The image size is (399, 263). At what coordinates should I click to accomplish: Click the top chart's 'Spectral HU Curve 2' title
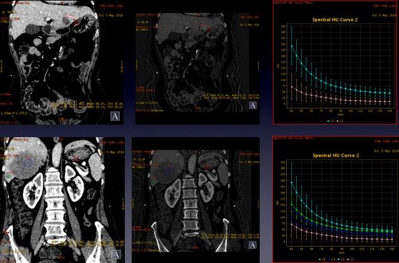(x=337, y=20)
